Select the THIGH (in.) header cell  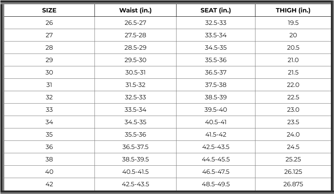(293, 10)
